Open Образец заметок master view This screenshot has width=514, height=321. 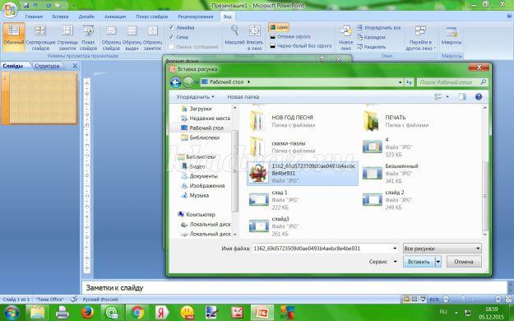[x=152, y=37]
